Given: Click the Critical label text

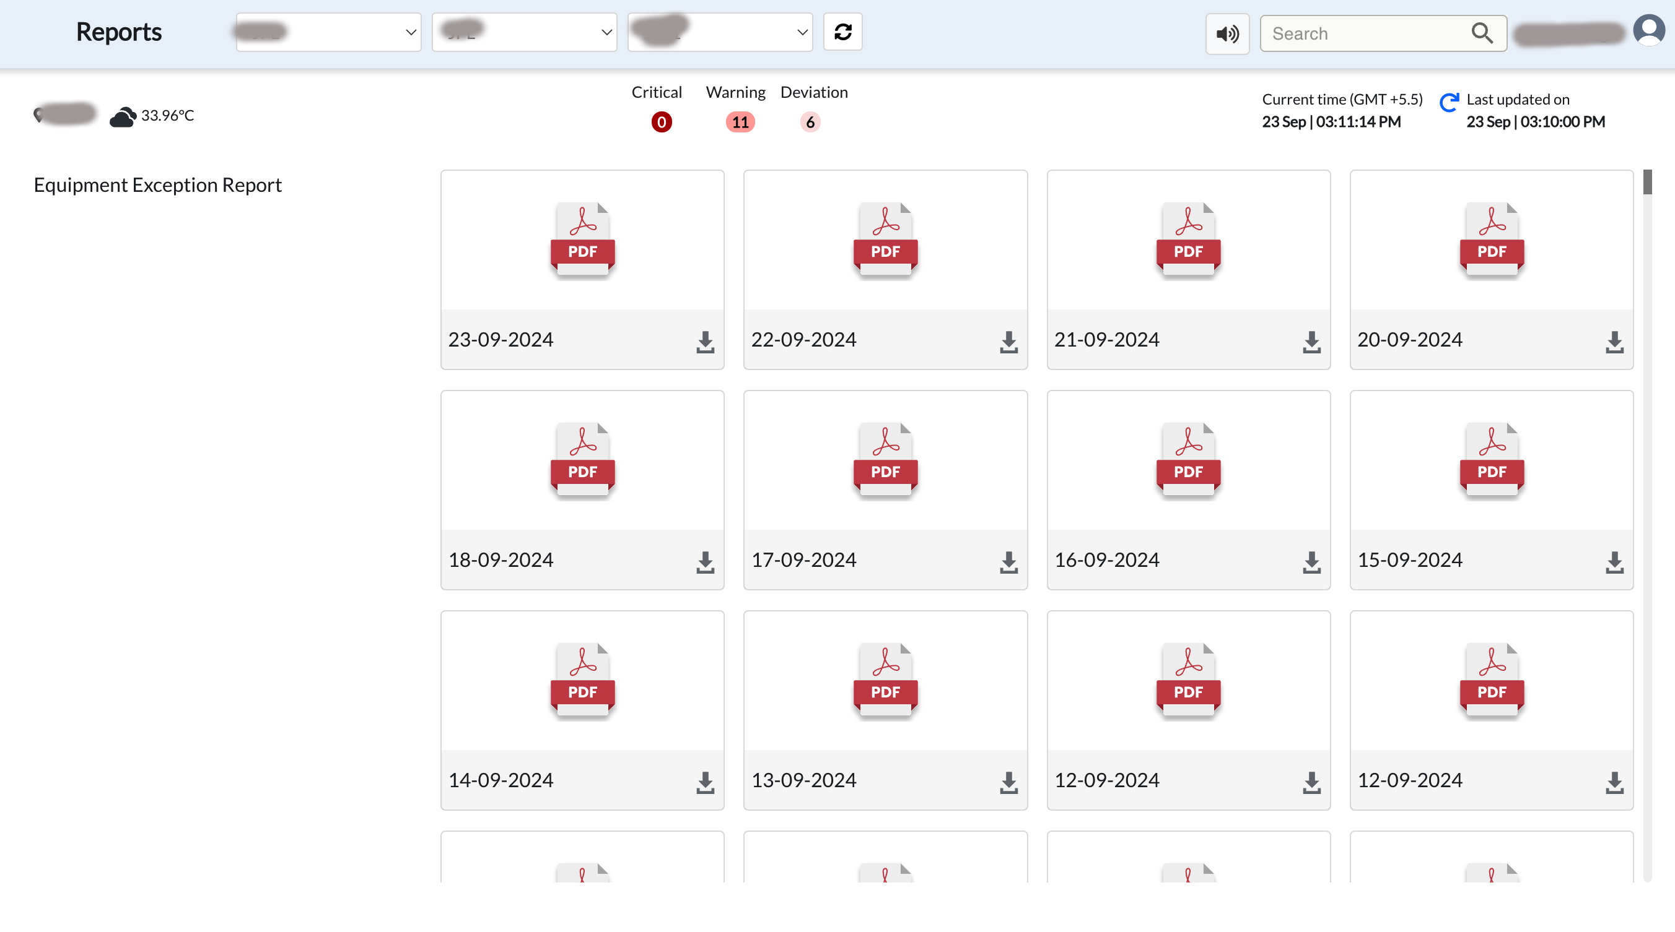Looking at the screenshot, I should click(x=656, y=92).
